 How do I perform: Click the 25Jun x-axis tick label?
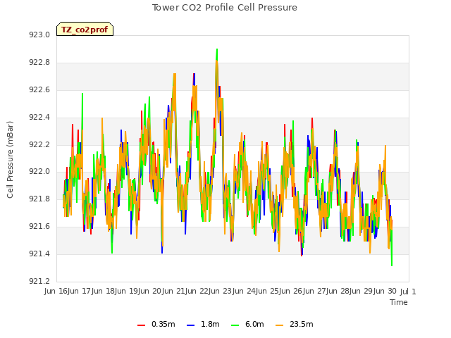point(280,291)
